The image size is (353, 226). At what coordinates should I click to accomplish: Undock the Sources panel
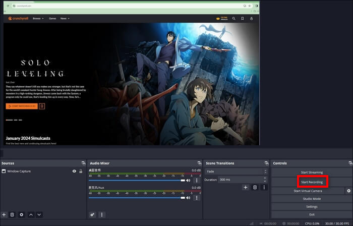(83, 163)
